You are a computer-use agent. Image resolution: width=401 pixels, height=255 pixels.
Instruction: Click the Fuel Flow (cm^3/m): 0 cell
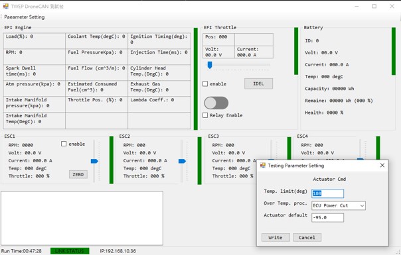pos(96,72)
